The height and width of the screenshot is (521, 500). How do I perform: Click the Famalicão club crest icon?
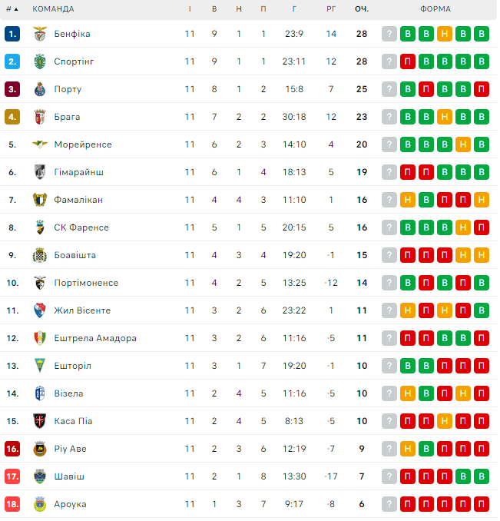point(41,200)
